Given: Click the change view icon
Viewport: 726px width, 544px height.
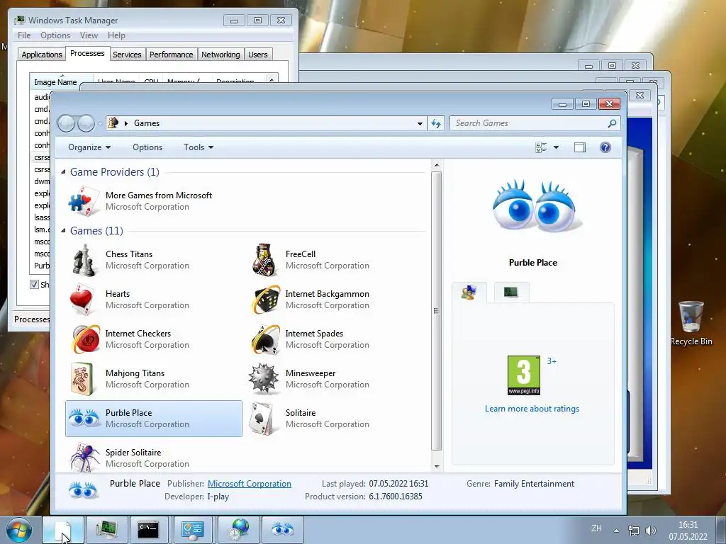Looking at the screenshot, I should click(541, 147).
